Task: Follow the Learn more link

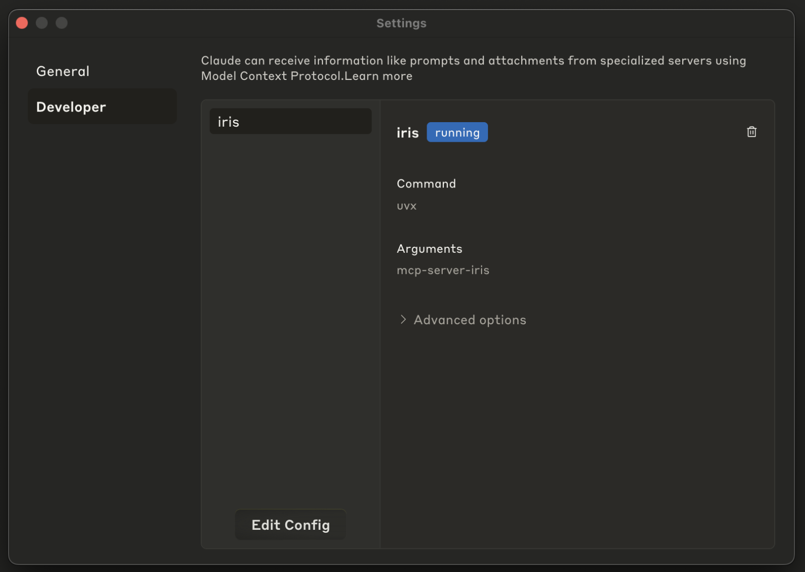Action: [378, 76]
